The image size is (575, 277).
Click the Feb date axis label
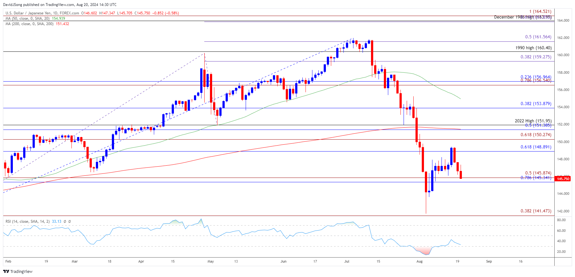click(8, 261)
